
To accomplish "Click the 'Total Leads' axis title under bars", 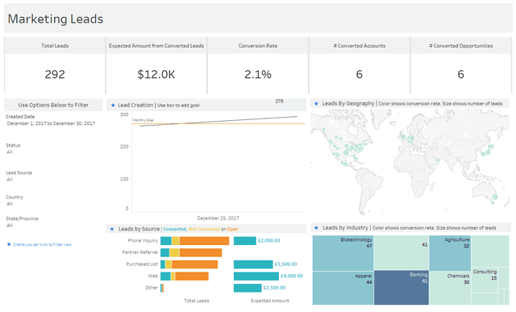I will tap(197, 301).
